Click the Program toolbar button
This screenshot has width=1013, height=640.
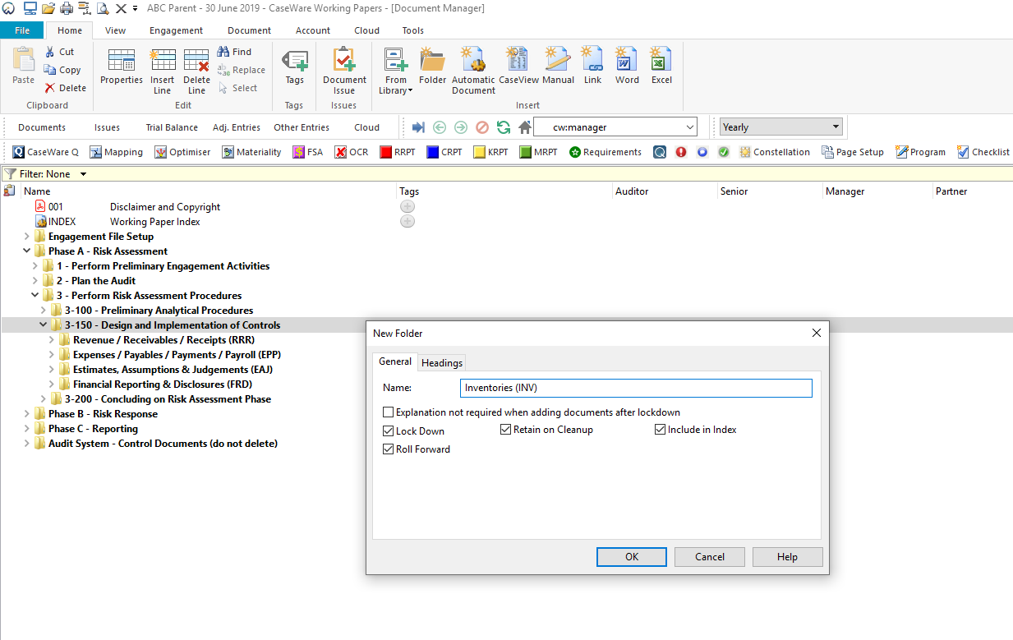[x=920, y=152]
